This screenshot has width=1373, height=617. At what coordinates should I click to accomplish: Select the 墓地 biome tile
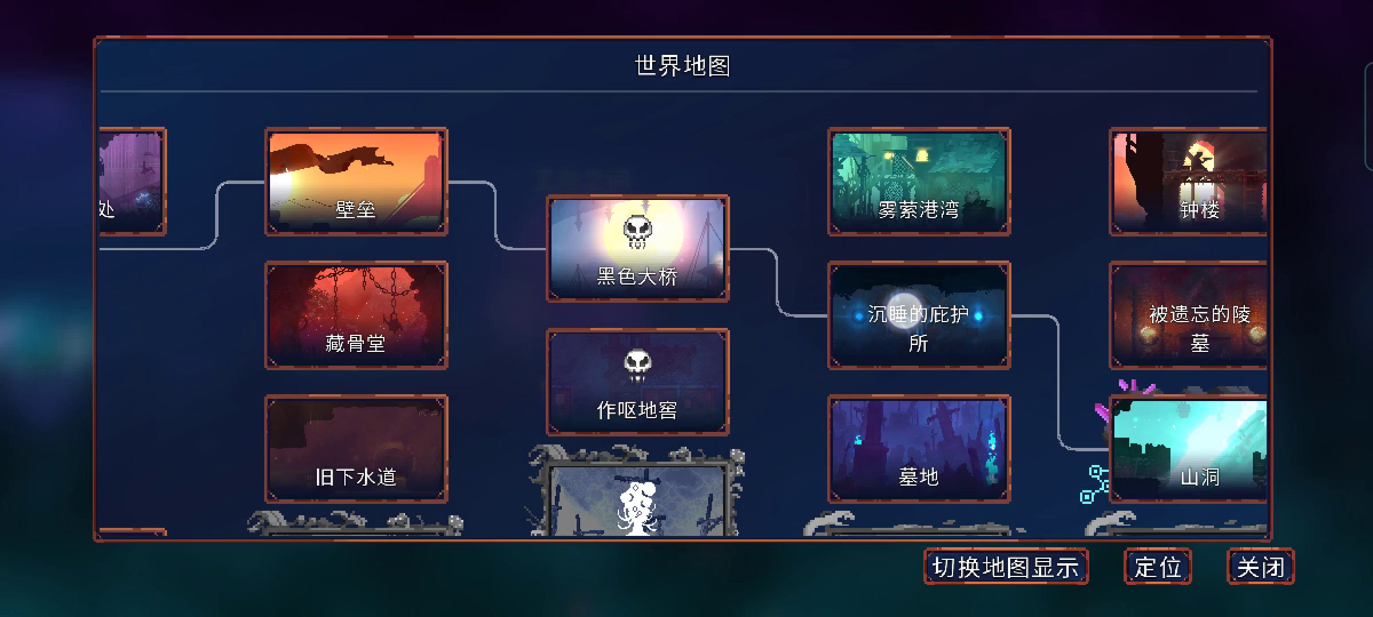click(919, 449)
